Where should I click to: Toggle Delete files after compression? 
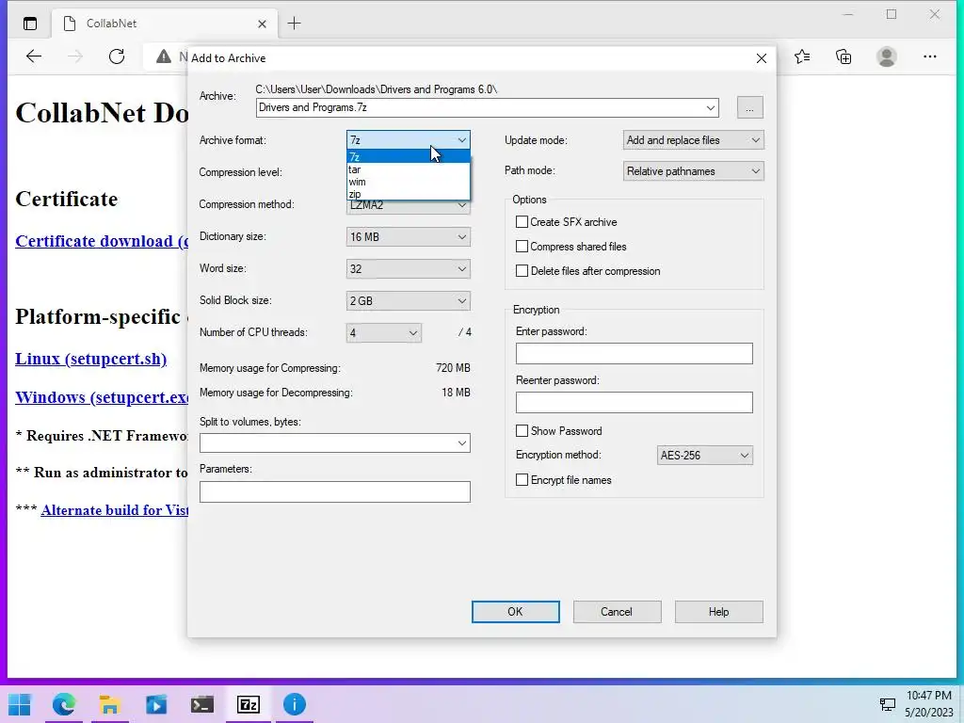[x=522, y=271]
